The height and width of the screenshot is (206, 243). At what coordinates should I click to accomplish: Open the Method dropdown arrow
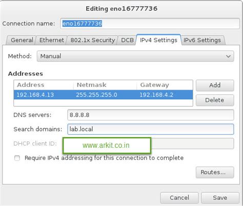point(228,56)
